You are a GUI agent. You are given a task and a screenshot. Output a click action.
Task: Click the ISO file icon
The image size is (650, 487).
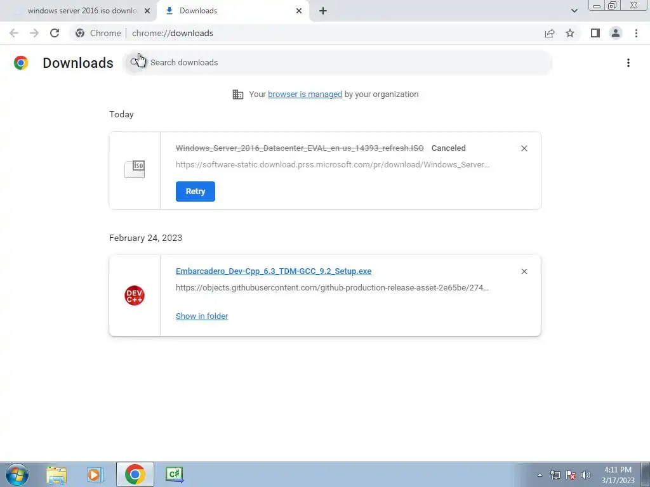coord(135,169)
